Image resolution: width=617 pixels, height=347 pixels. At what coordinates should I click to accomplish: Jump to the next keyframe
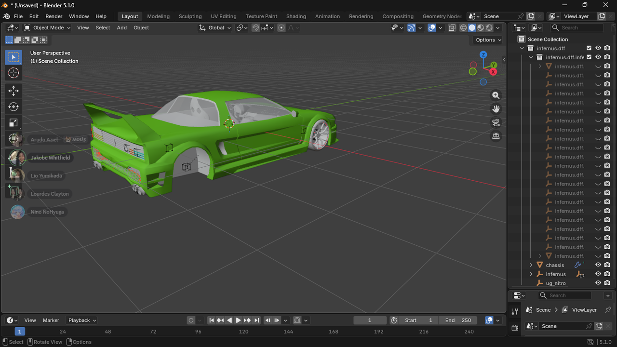247,320
